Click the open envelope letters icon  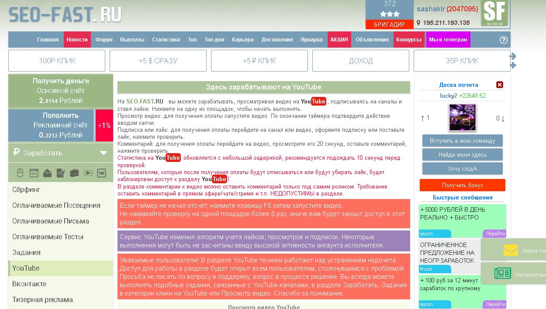[47, 173]
